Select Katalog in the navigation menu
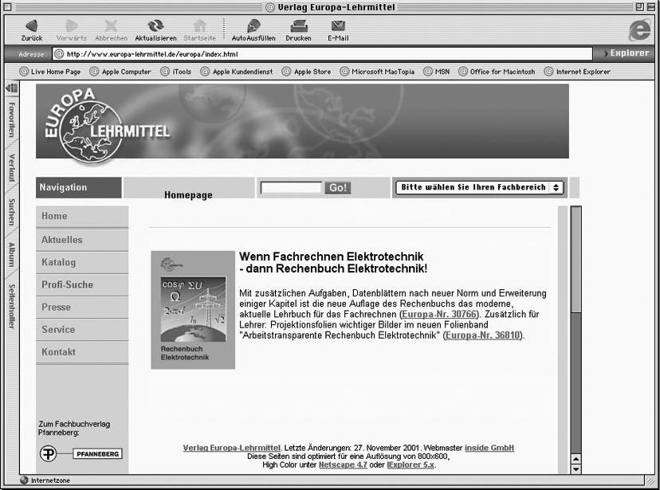660x490 pixels. (82, 262)
